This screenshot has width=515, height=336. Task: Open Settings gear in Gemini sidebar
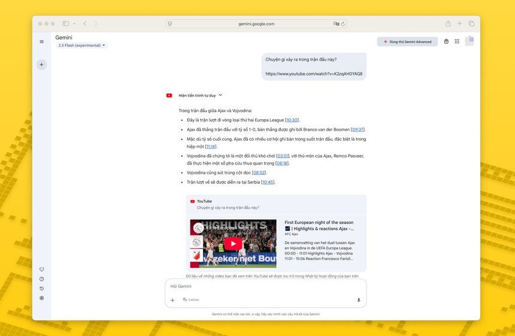[42, 298]
